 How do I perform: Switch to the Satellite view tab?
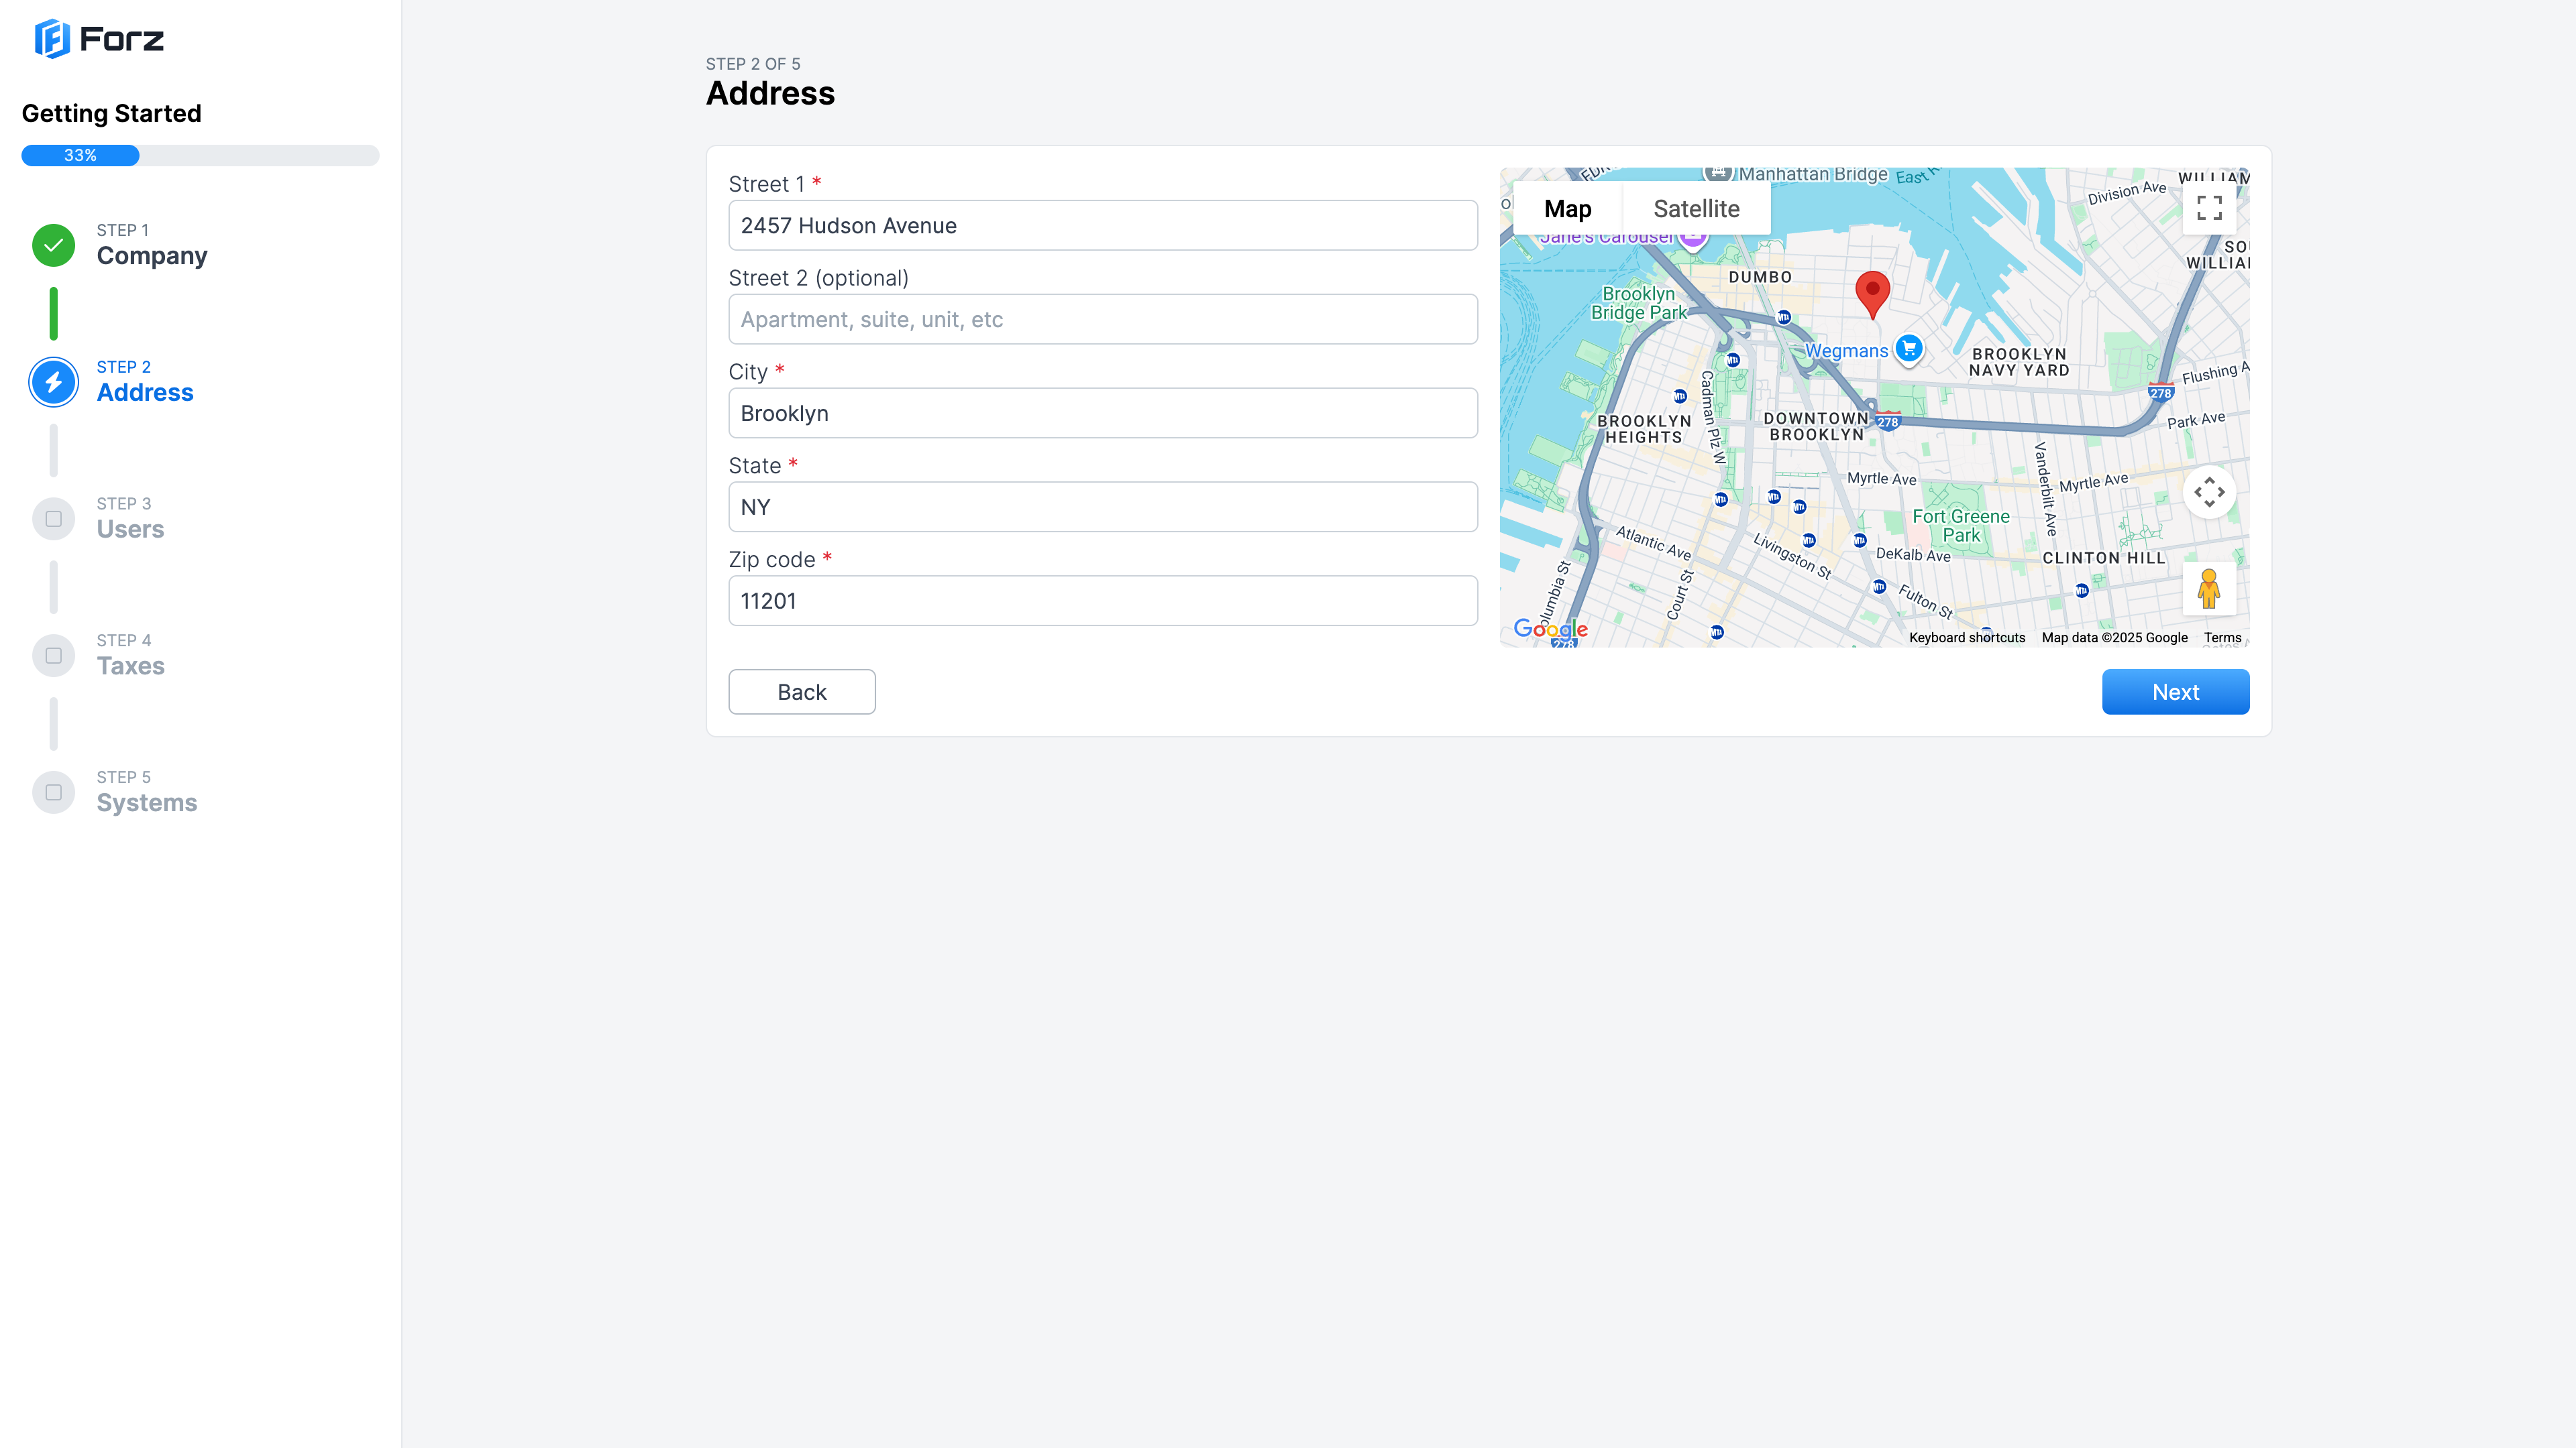[1696, 209]
